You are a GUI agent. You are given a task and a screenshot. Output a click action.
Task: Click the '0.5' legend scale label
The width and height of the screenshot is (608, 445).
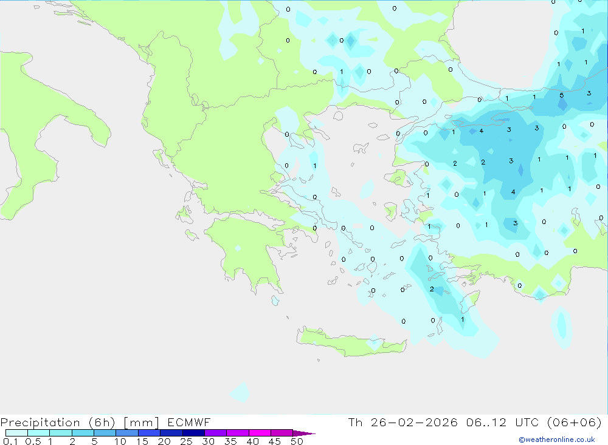tap(33, 441)
